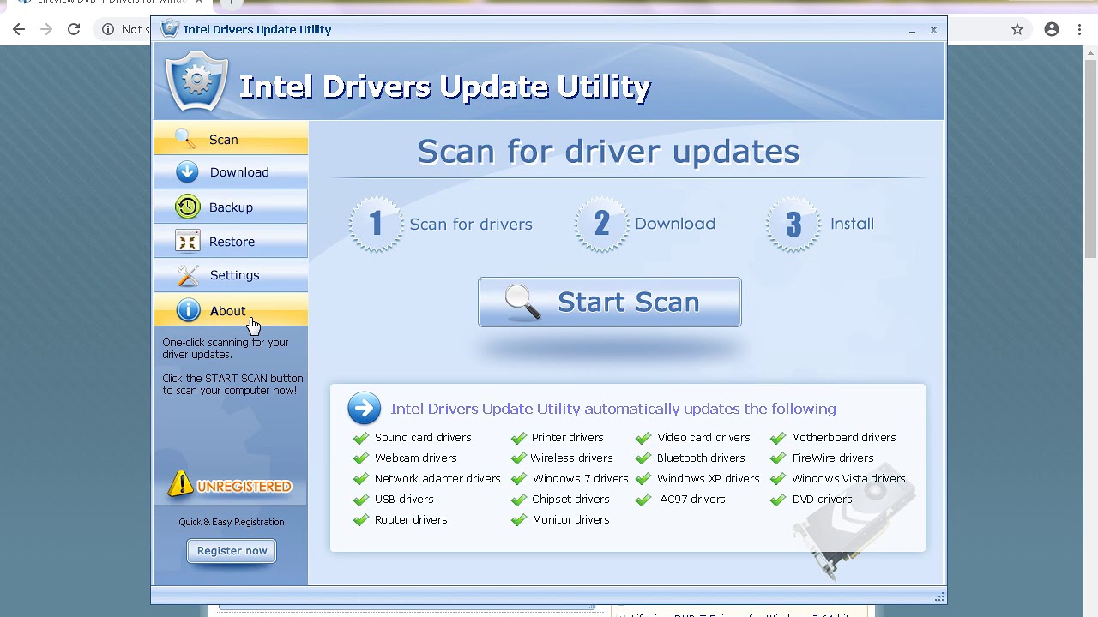1098x617 pixels.
Task: Open the Scan section
Action: [231, 138]
